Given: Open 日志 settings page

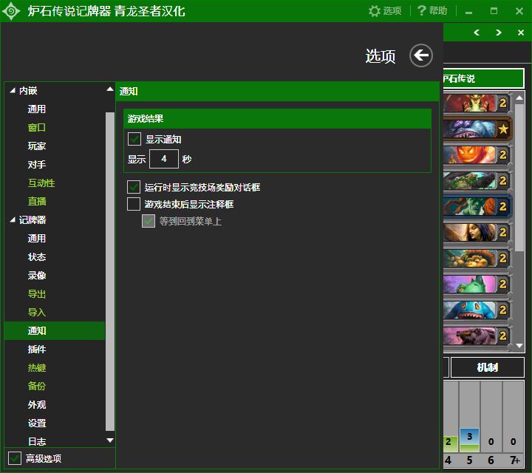Looking at the screenshot, I should 37,441.
